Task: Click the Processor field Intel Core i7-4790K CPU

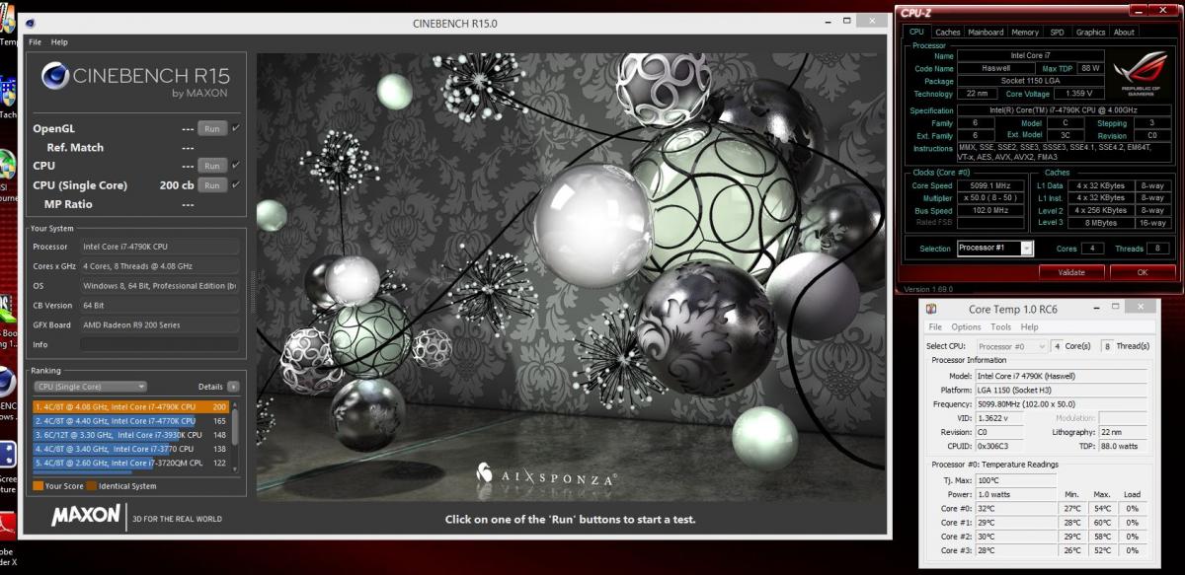Action: tap(159, 247)
